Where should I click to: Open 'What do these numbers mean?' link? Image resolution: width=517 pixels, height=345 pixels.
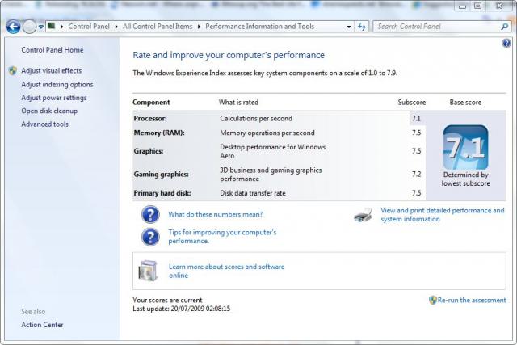tap(216, 214)
